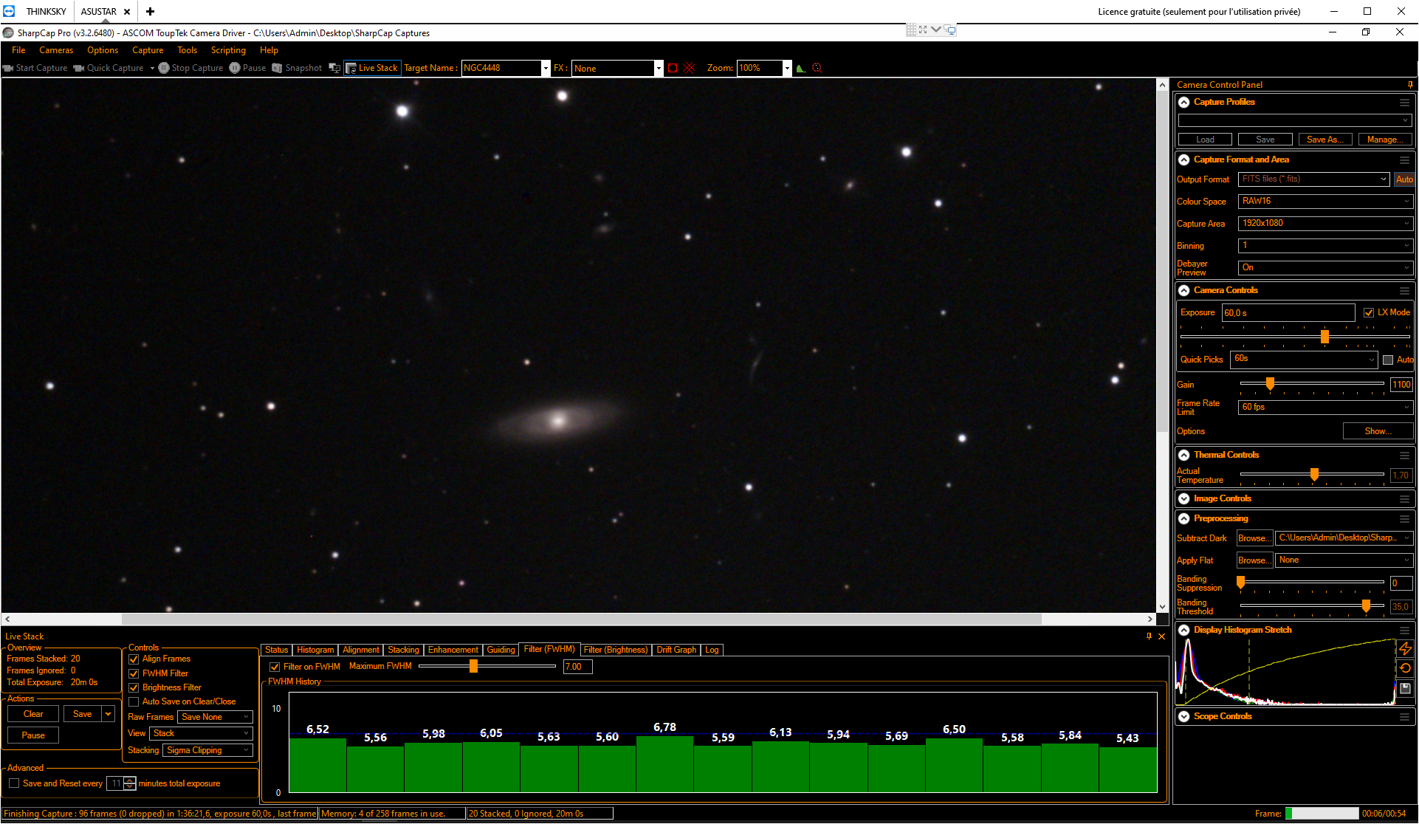Screen dimensions: 1419x824
Task: Reset the histogram stretch with circular arrow
Action: (x=1405, y=668)
